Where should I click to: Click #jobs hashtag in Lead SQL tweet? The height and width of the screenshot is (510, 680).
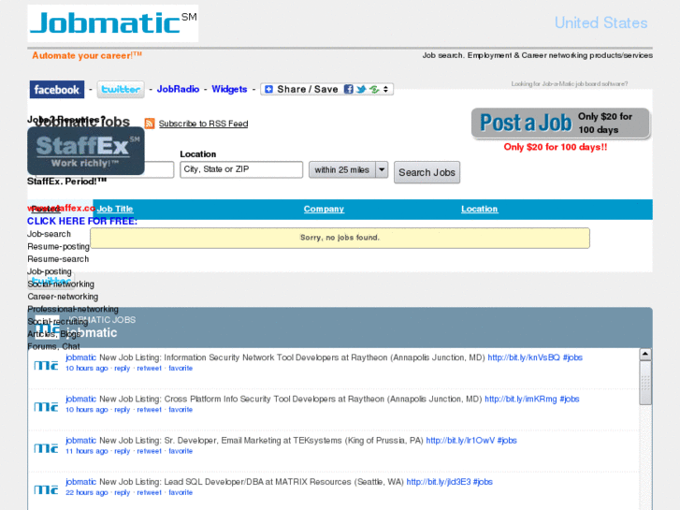coord(483,482)
